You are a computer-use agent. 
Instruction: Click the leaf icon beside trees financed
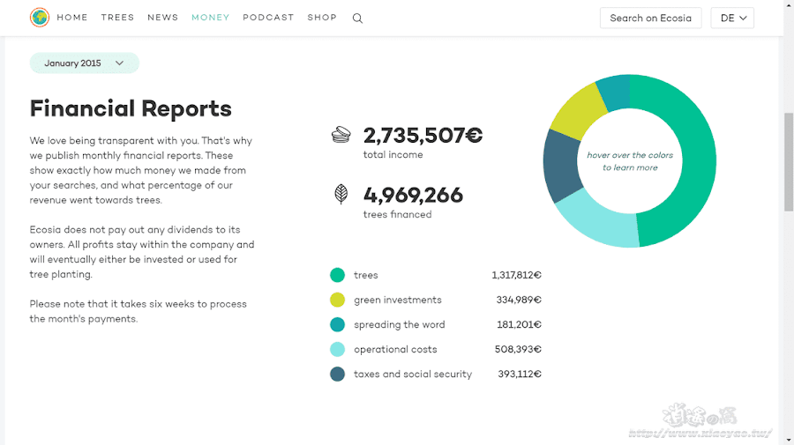pyautogui.click(x=341, y=194)
